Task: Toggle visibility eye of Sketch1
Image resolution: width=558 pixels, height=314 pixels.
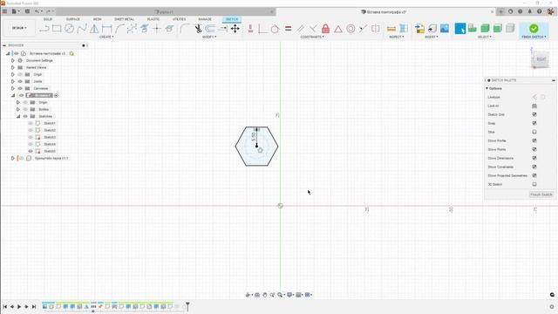Action: [31, 123]
